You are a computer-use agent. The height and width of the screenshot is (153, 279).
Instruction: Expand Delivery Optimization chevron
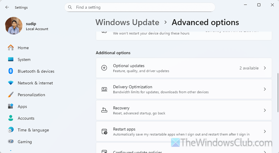pos(265,89)
